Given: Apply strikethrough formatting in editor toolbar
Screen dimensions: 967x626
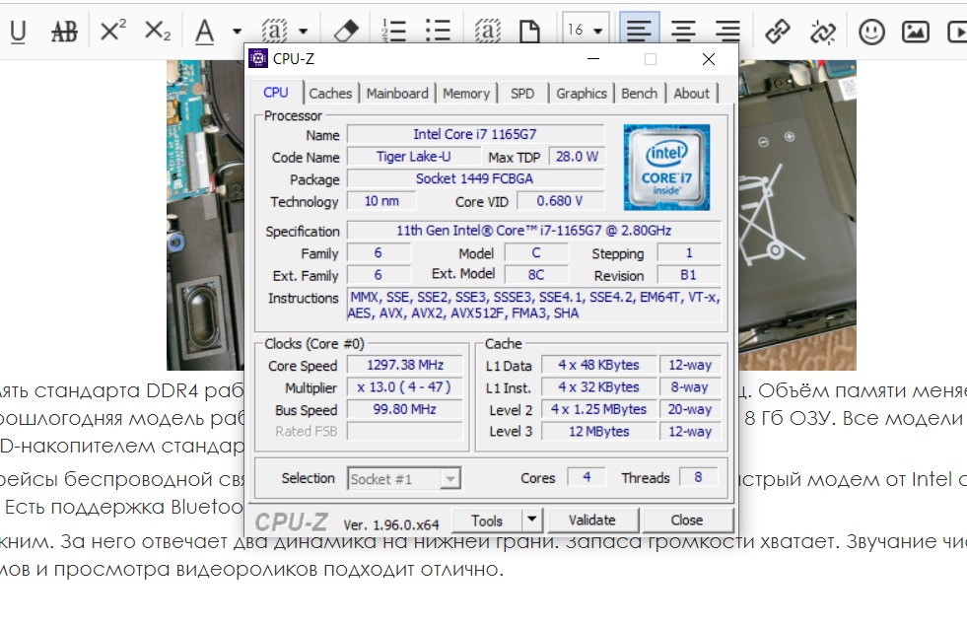Looking at the screenshot, I should (64, 31).
